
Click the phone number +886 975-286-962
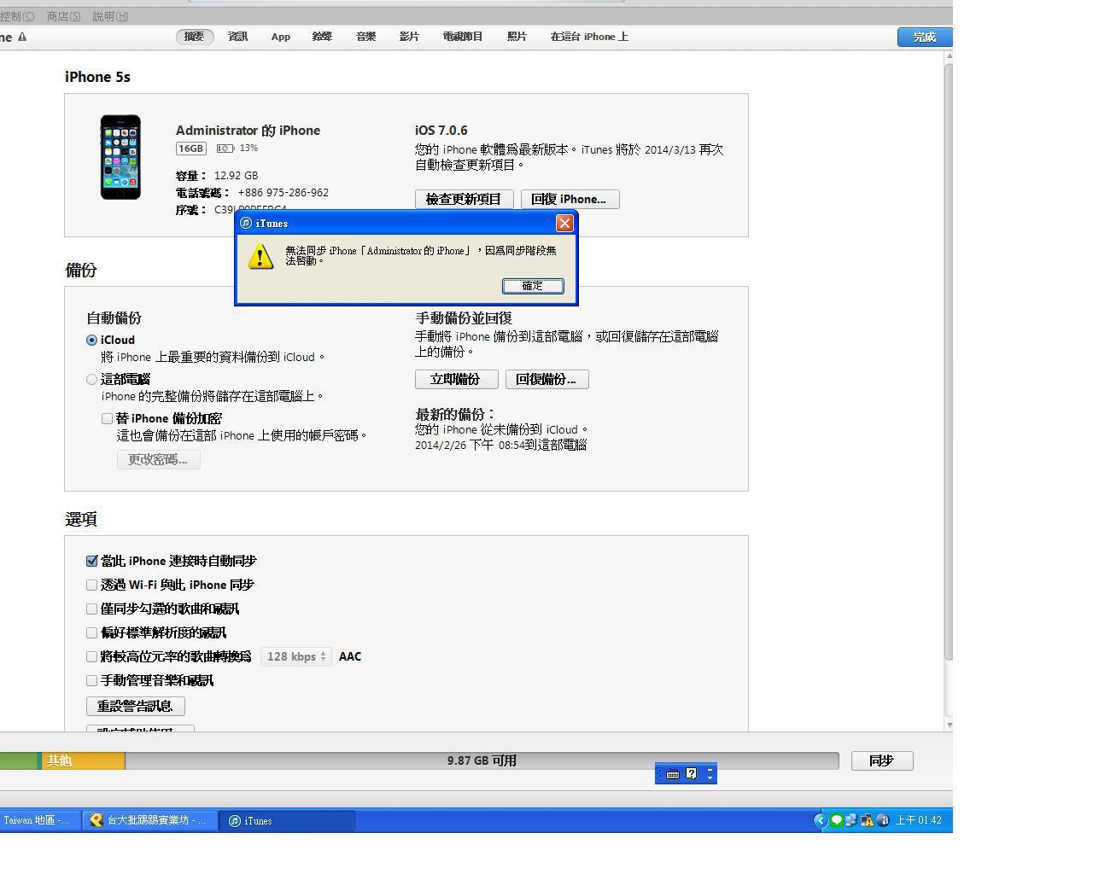click(x=283, y=193)
